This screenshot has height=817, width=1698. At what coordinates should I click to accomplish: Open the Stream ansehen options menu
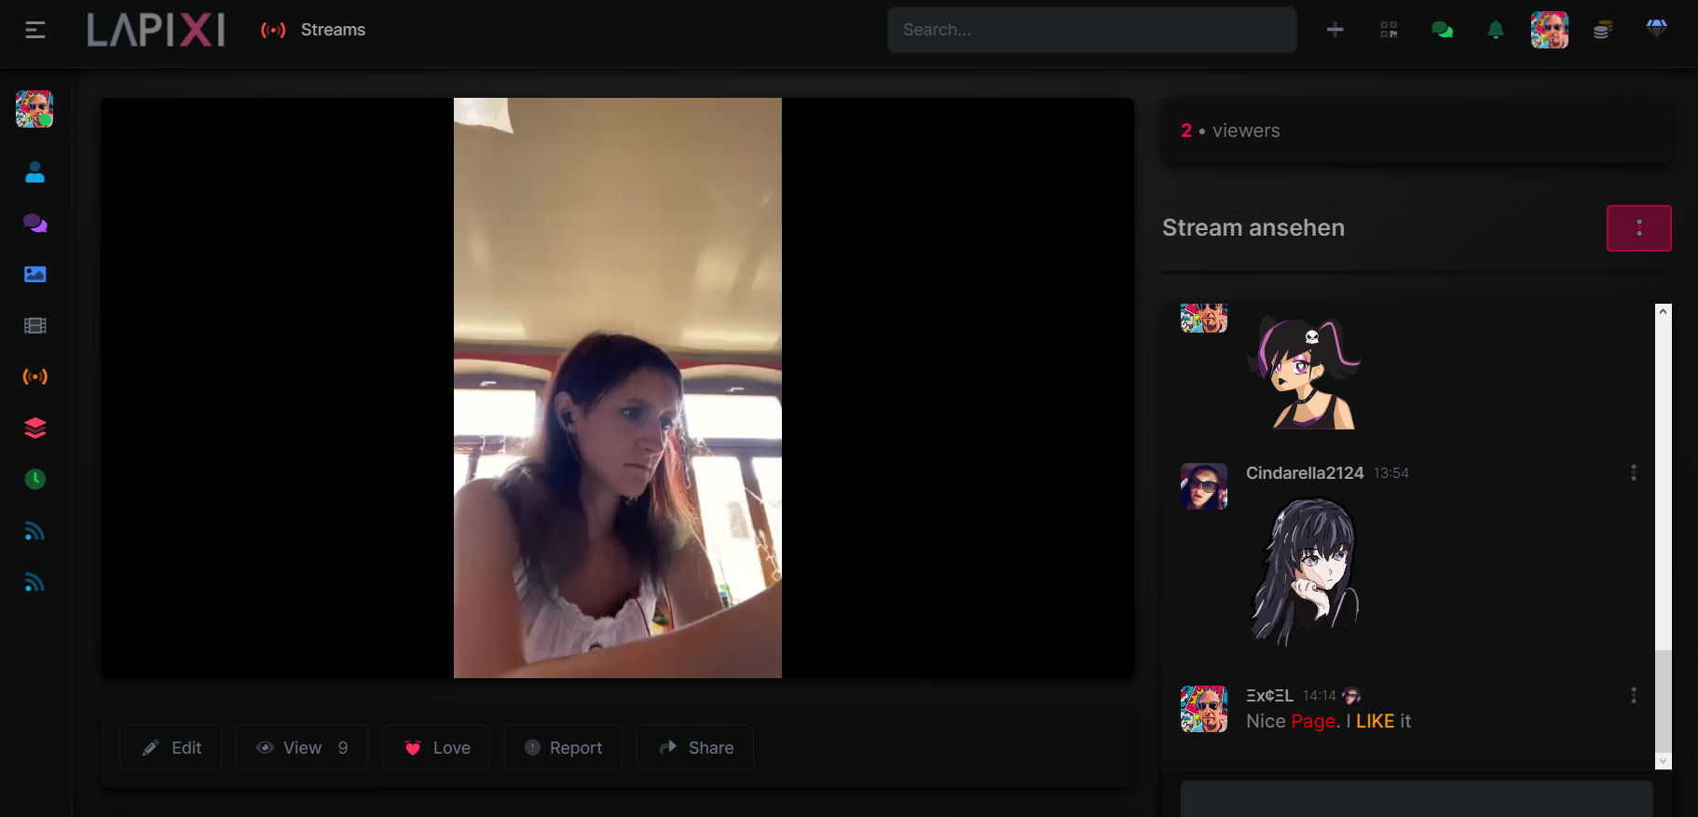click(1638, 228)
